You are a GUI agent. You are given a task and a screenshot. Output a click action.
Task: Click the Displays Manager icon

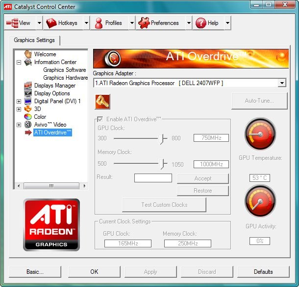click(x=28, y=86)
